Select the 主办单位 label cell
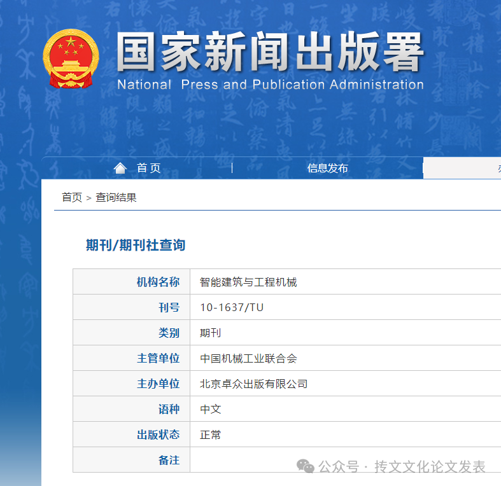This screenshot has height=486, width=501. (x=132, y=384)
